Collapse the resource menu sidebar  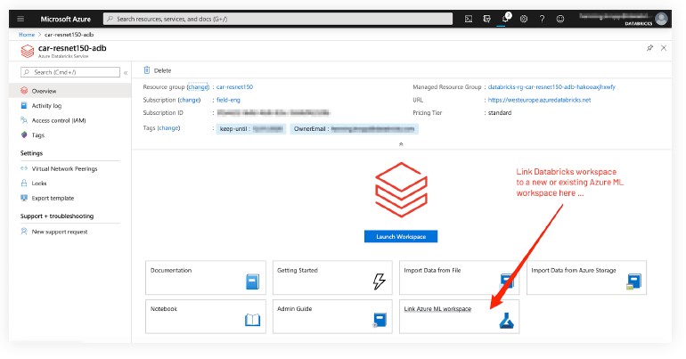click(x=126, y=72)
